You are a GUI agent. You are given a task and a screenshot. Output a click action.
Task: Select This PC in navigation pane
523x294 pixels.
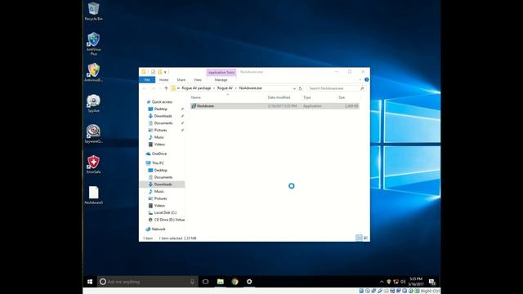click(x=158, y=163)
